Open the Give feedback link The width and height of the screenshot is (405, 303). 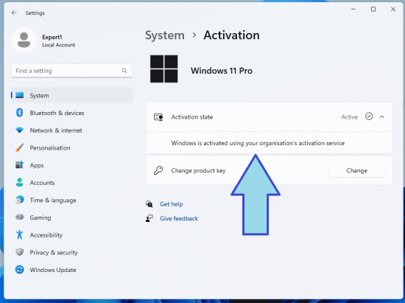pos(179,218)
